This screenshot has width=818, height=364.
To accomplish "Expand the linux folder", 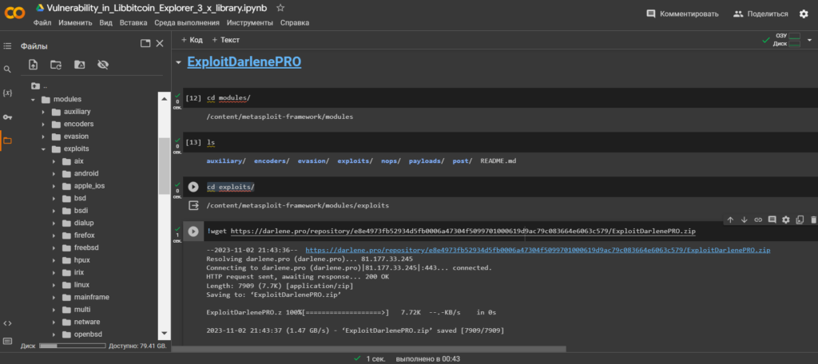I will coord(54,285).
